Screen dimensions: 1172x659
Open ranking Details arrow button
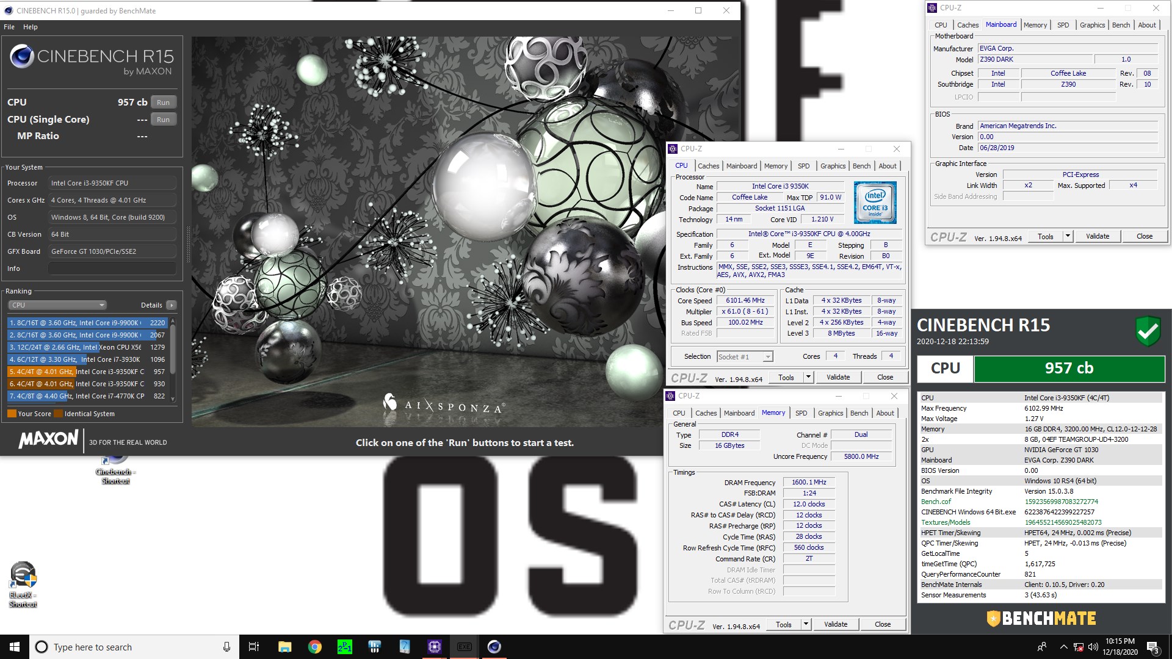[x=172, y=305]
